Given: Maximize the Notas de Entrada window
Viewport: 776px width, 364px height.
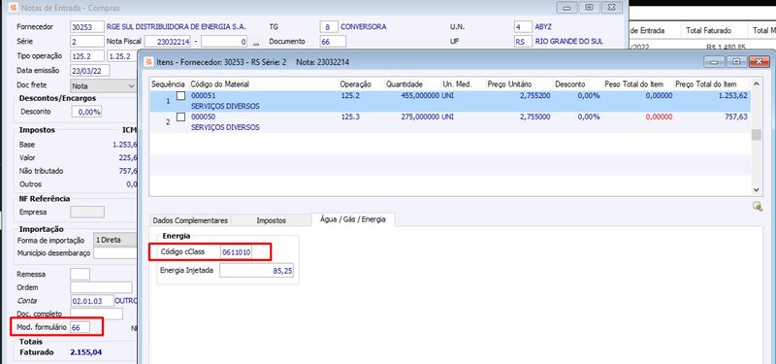Looking at the screenshot, I should 589,8.
